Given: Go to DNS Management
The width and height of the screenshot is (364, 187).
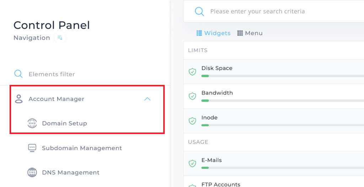Looking at the screenshot, I should pyautogui.click(x=70, y=172).
